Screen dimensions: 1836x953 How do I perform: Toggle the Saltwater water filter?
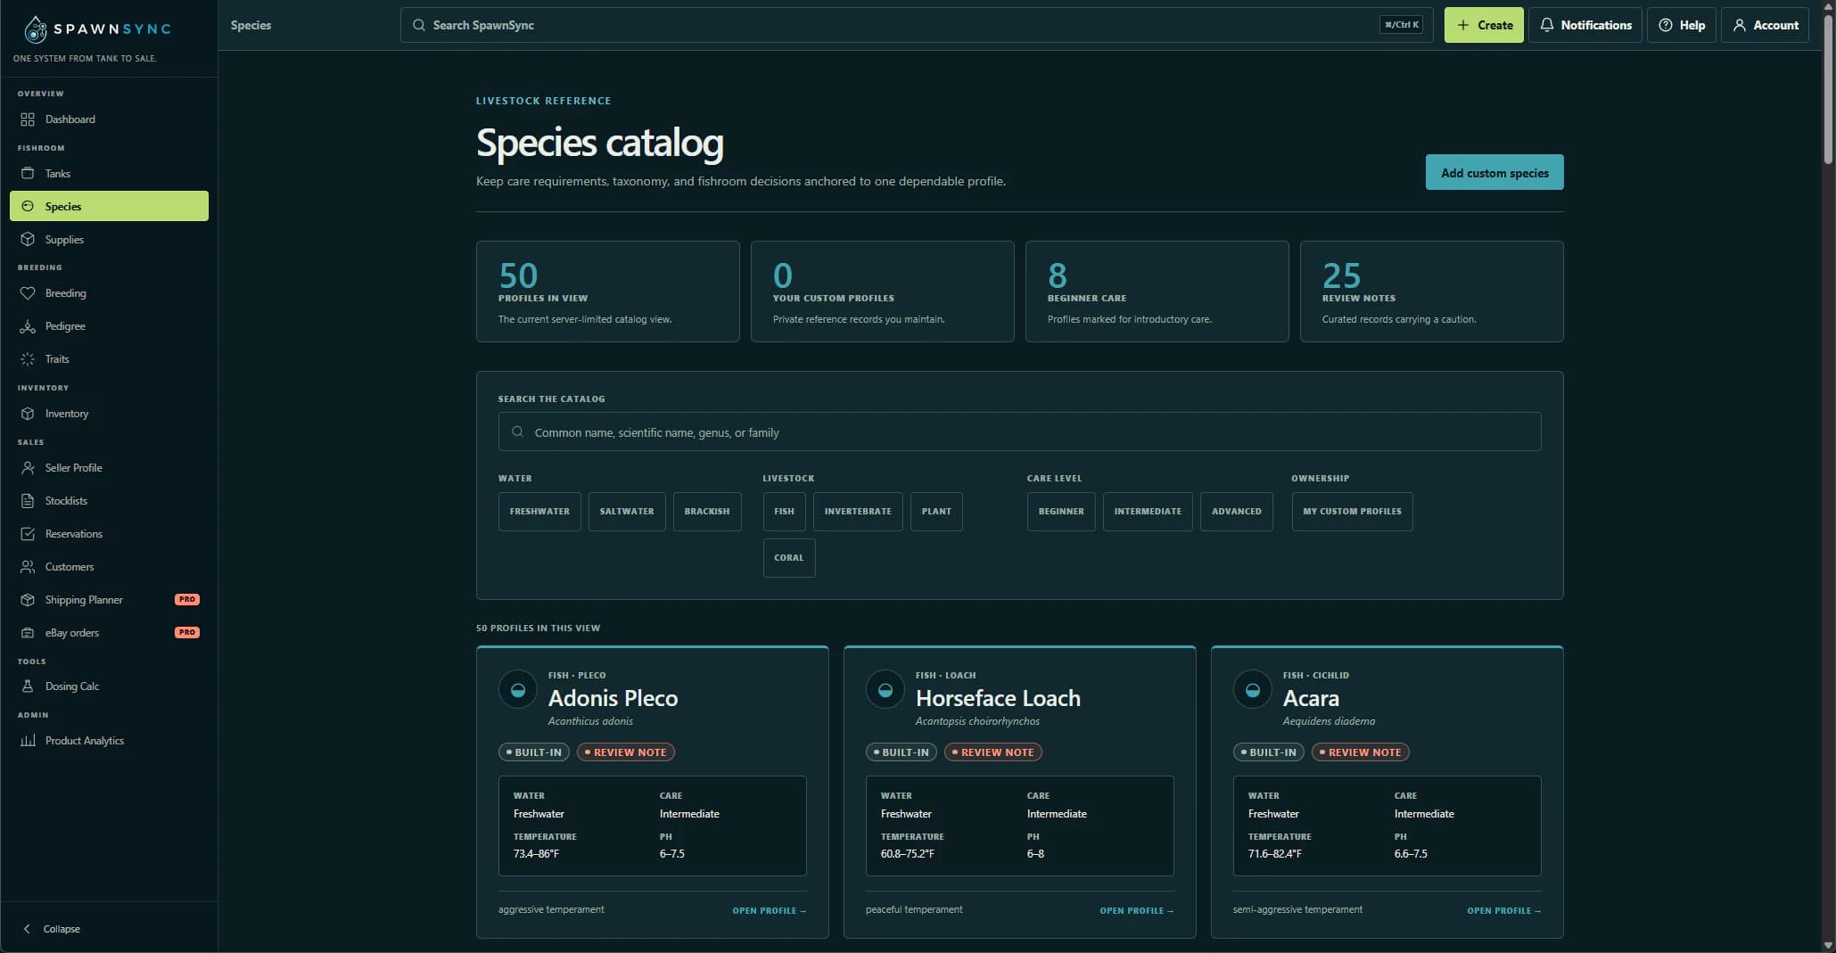coord(627,512)
